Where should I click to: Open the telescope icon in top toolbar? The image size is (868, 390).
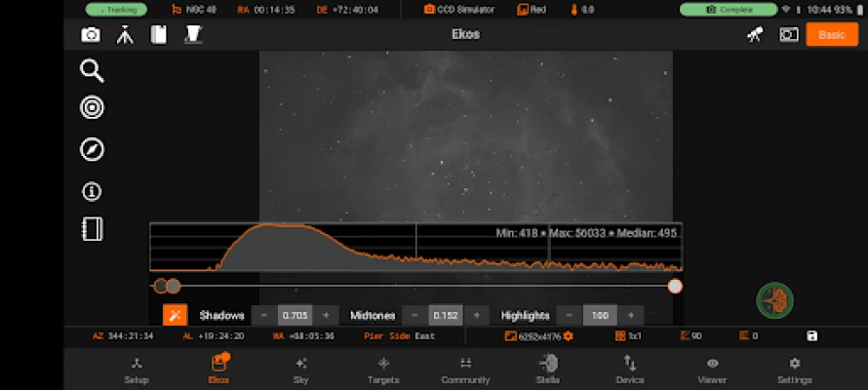(x=755, y=34)
